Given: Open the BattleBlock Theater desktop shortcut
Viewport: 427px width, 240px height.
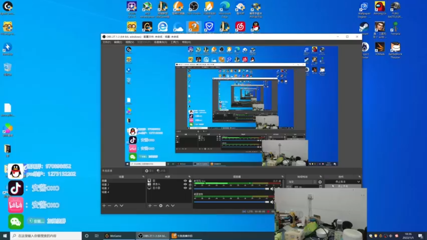Looking at the screenshot, I should click(x=395, y=50).
